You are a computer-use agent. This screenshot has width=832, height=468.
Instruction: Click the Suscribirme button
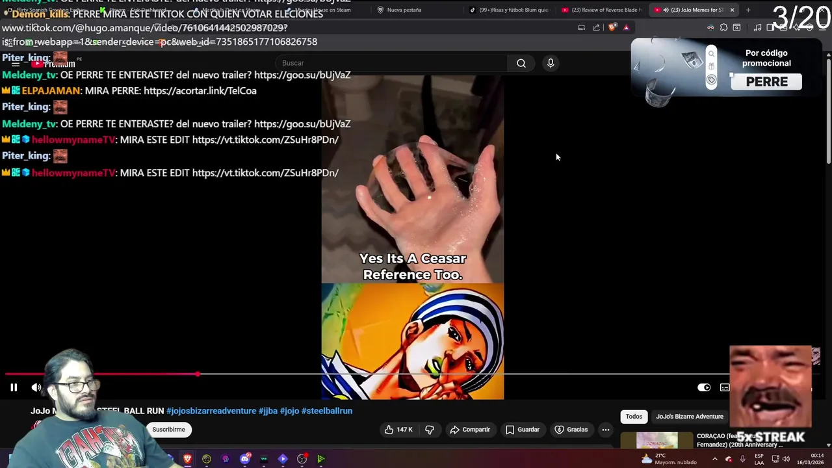[168, 430]
